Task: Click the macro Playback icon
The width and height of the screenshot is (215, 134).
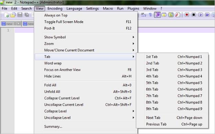Action: 201,15
